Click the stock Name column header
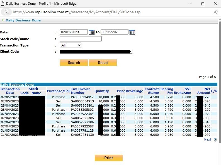 tap(36, 93)
